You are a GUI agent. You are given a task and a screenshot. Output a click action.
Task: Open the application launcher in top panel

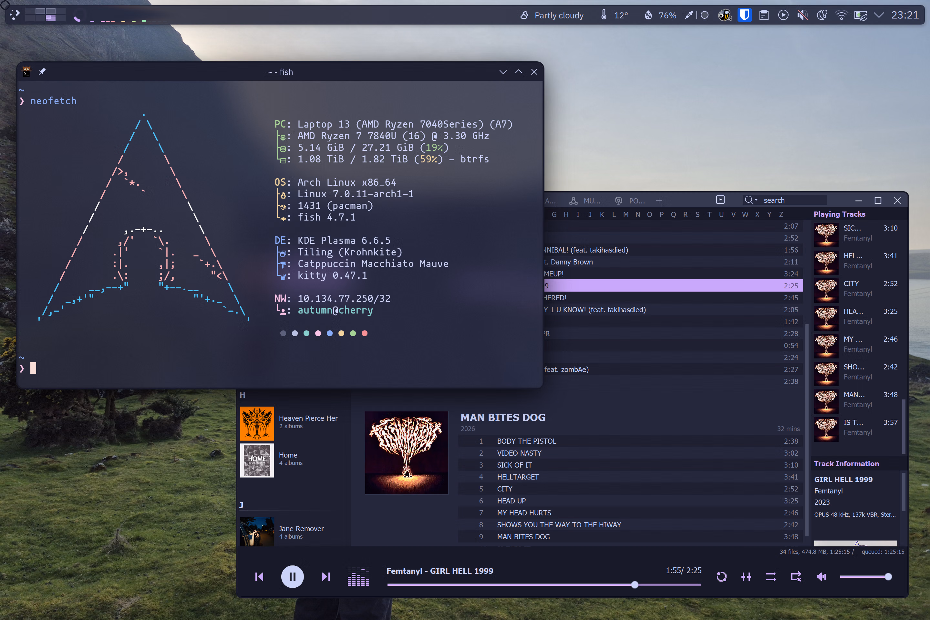pos(15,15)
